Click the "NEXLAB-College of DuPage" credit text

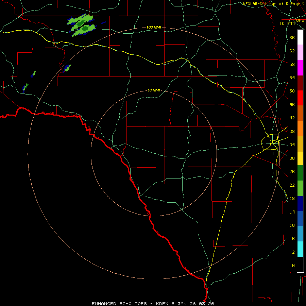[x=271, y=4]
